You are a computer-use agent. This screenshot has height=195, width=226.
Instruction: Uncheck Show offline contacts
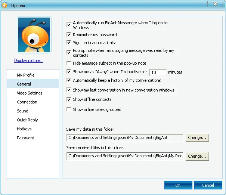(69, 99)
